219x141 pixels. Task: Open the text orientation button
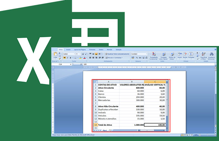100,54
